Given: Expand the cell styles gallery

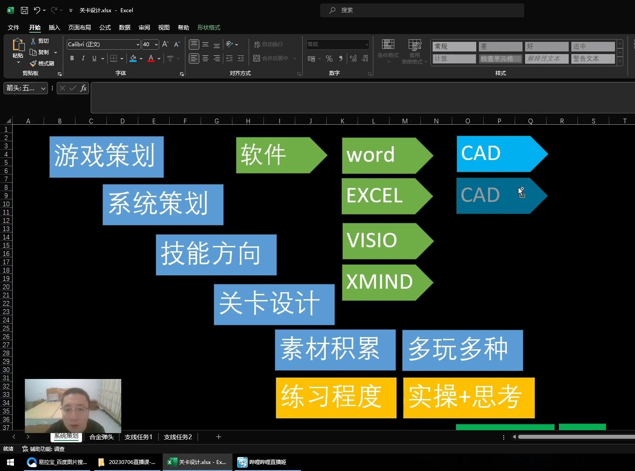Looking at the screenshot, I should click(x=620, y=62).
